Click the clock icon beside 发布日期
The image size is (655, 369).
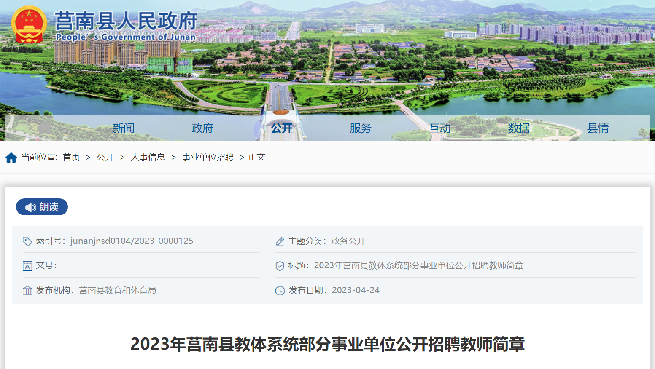click(280, 291)
